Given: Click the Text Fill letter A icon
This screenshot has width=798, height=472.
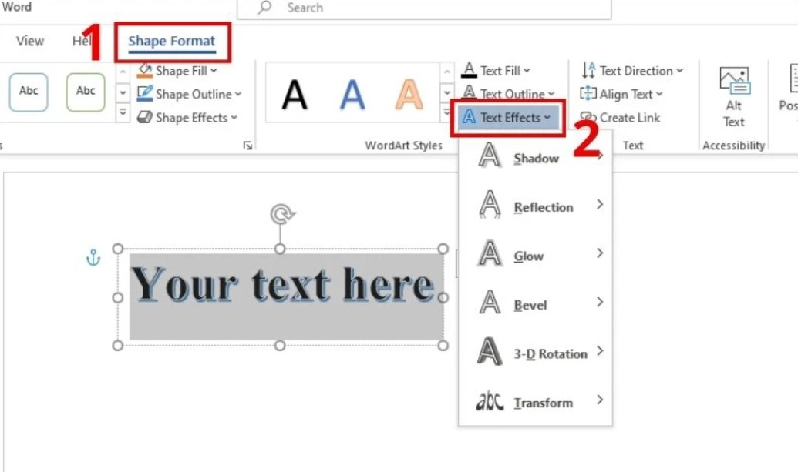Looking at the screenshot, I should pos(470,71).
